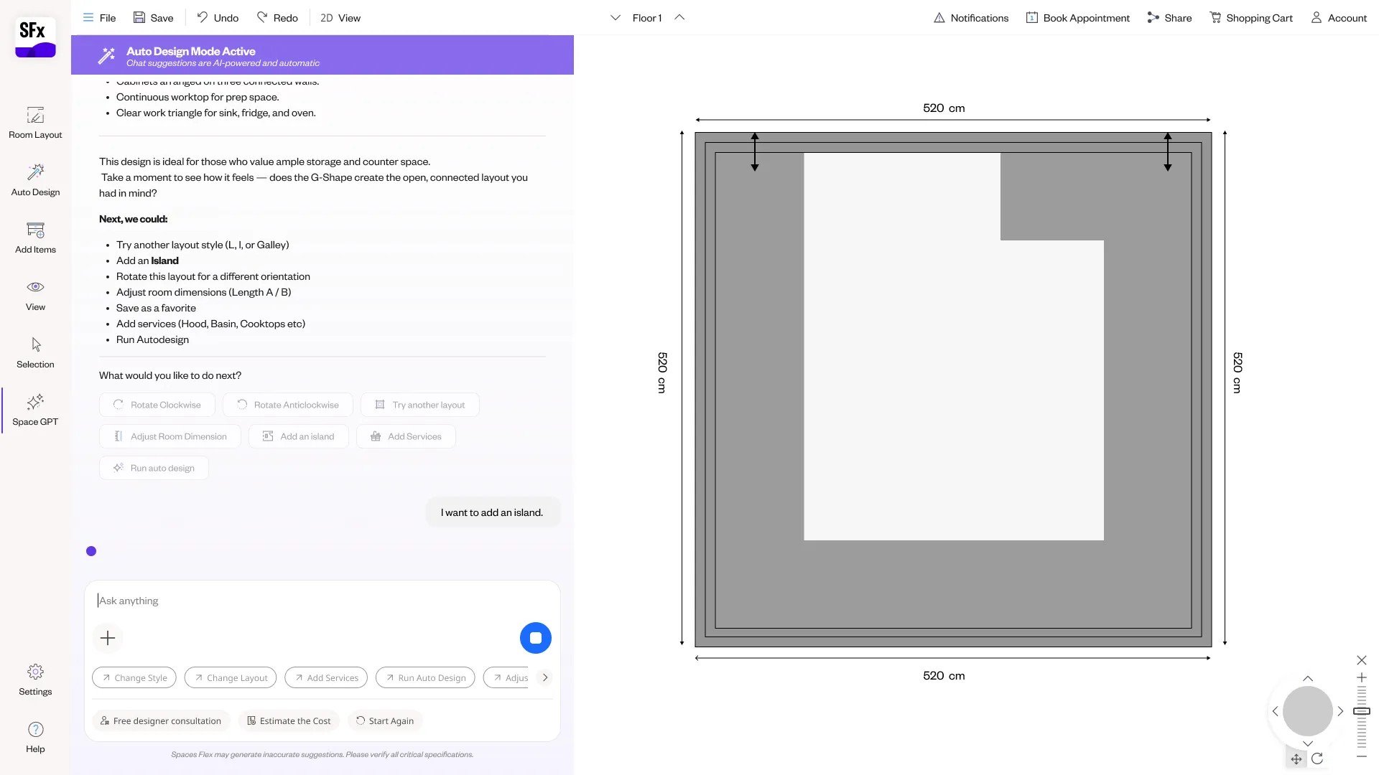Focus the Ask anything input field
The image size is (1379, 775).
pyautogui.click(x=322, y=601)
